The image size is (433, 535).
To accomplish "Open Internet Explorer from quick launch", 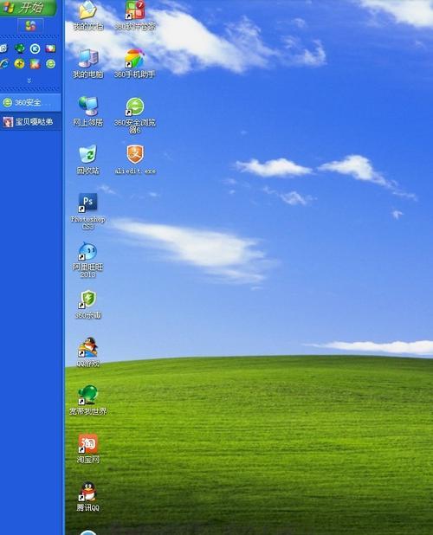I will click(x=3, y=64).
